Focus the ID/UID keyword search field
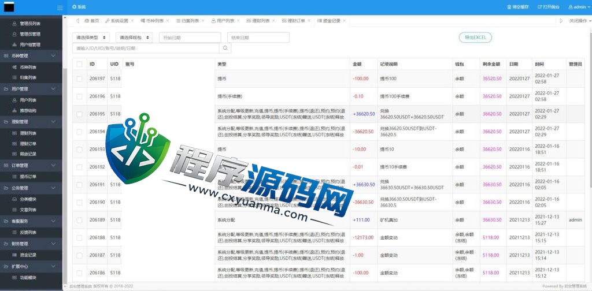 pyautogui.click(x=146, y=48)
